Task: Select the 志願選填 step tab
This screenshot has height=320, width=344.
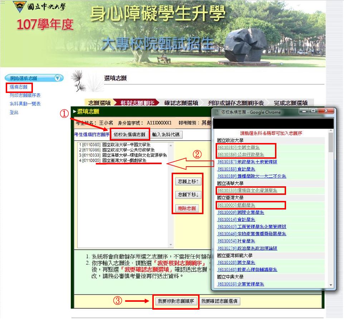Action: pyautogui.click(x=99, y=103)
